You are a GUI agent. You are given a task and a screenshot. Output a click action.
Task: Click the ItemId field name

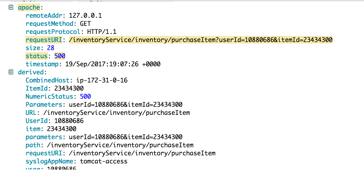point(36,89)
